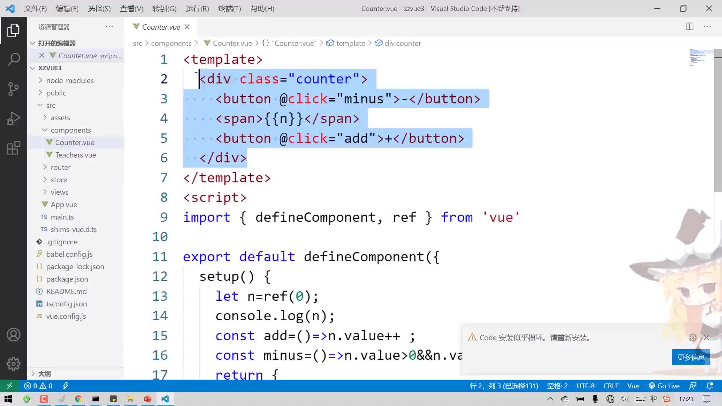
Task: Select the Run and Debug icon
Action: click(x=14, y=118)
